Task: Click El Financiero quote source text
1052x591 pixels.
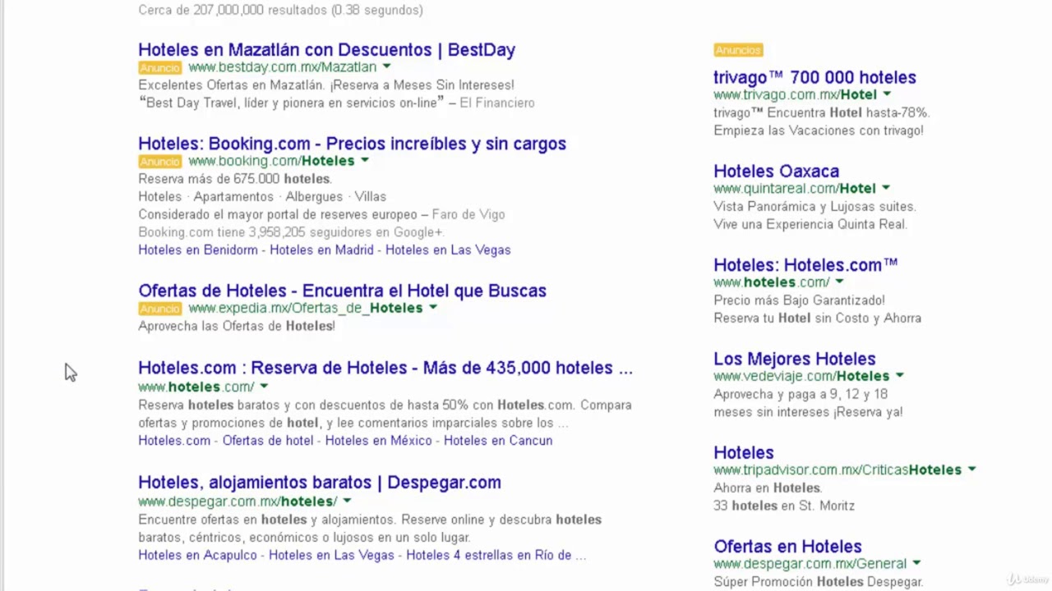Action: point(497,103)
